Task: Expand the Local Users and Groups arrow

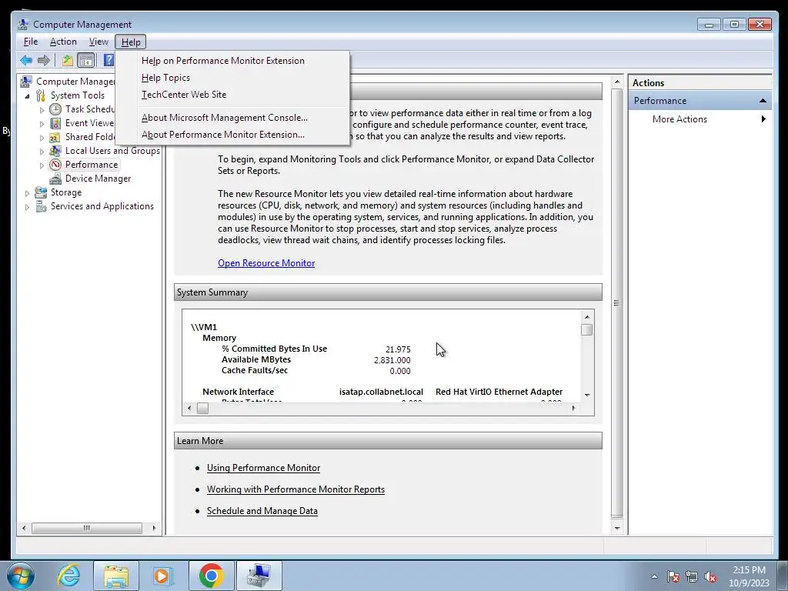Action: [x=42, y=152]
